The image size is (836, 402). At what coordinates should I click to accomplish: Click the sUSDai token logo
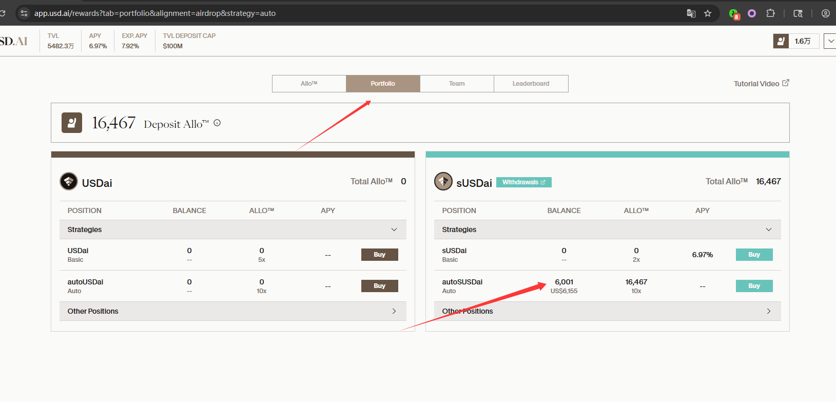pyautogui.click(x=443, y=181)
